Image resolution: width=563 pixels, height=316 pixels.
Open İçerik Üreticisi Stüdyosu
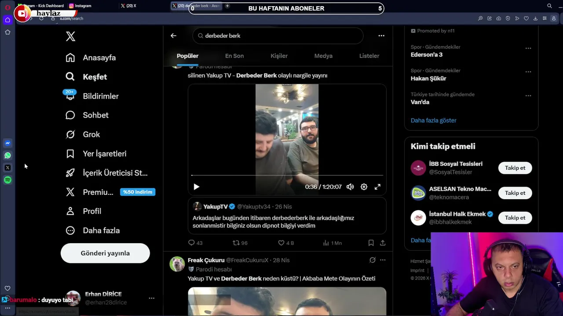(x=106, y=173)
